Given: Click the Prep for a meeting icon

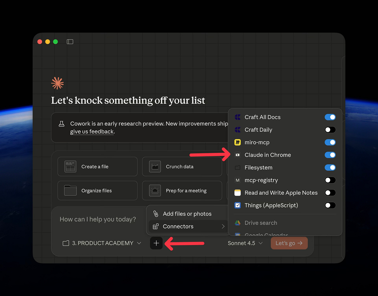Looking at the screenshot, I should tap(155, 190).
